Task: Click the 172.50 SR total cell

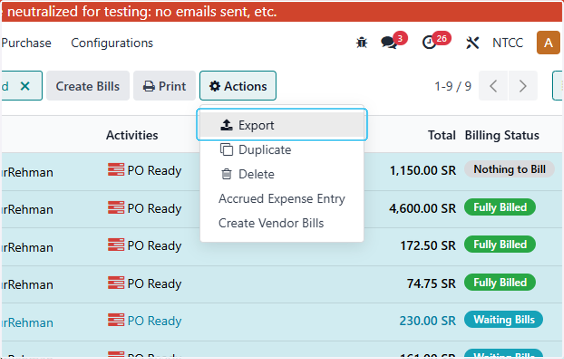Action: click(428, 245)
